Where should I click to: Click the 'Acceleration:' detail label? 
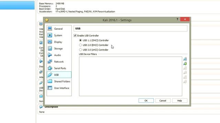(x=46, y=12)
